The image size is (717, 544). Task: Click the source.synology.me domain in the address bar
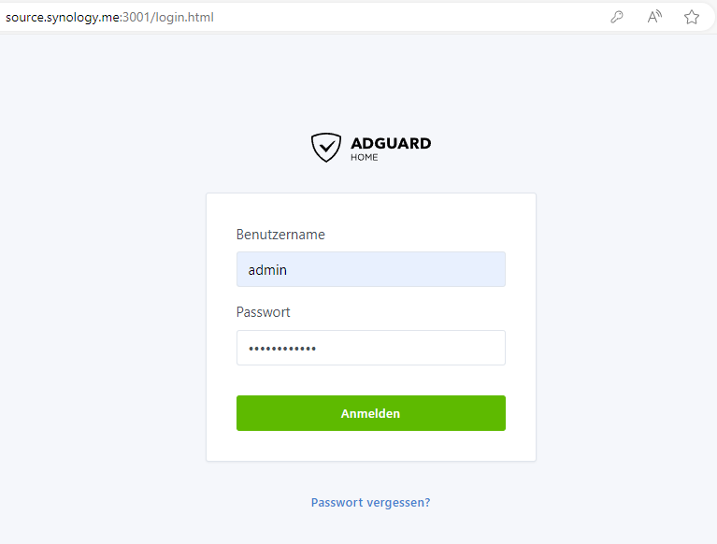click(60, 17)
